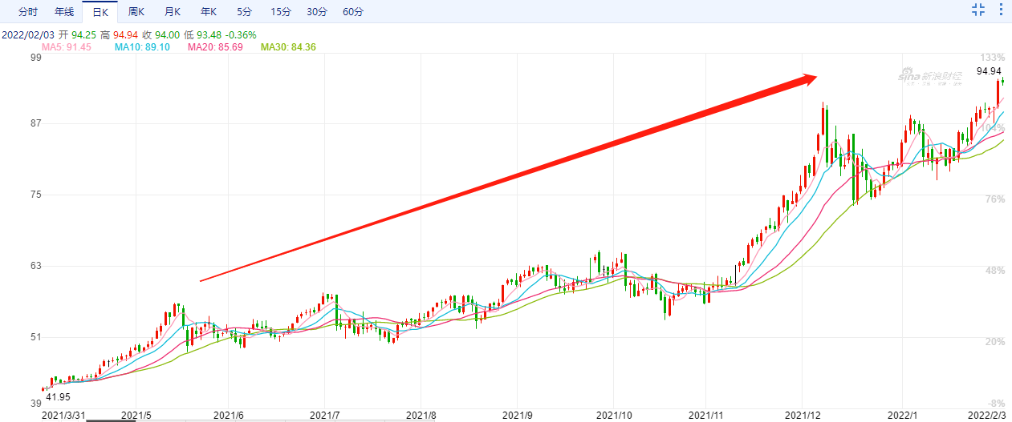
Task: Switch to the 分时 tab
Action: pyautogui.click(x=27, y=12)
